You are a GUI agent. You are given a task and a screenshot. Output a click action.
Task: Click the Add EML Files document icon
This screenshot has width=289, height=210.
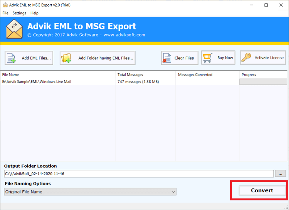[11, 58]
